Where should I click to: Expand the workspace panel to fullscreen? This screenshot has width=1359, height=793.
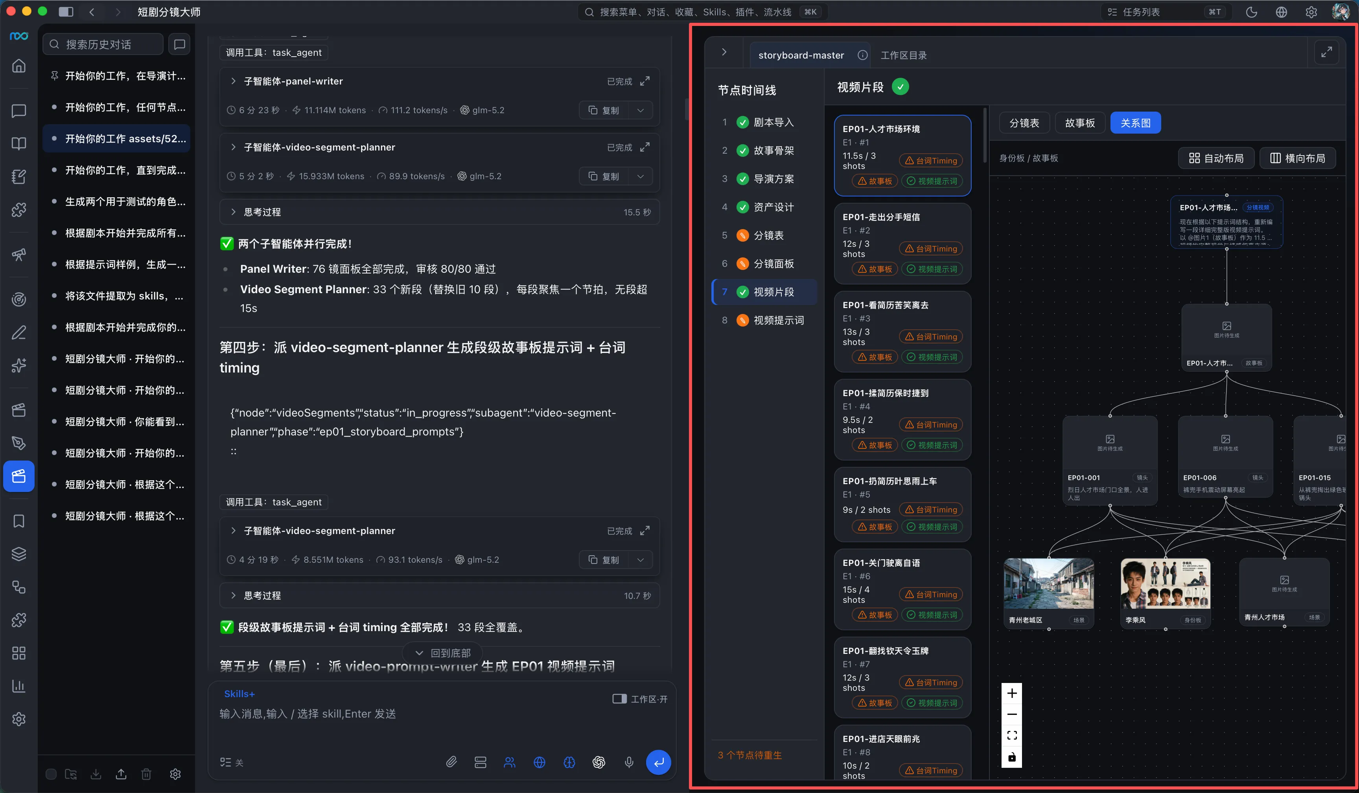(1327, 52)
